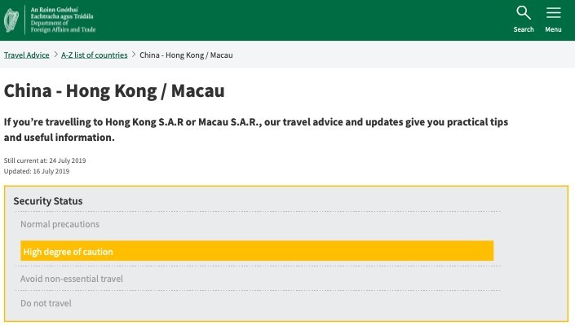This screenshot has height=330, width=575.
Task: Click the Department of Foreign Affairs name
Action: (x=75, y=20)
